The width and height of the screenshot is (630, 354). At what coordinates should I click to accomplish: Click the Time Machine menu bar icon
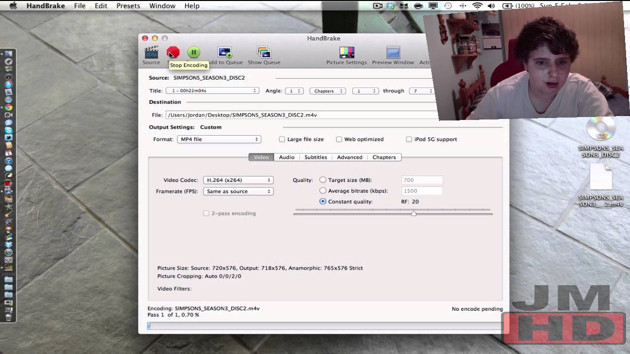[448, 6]
